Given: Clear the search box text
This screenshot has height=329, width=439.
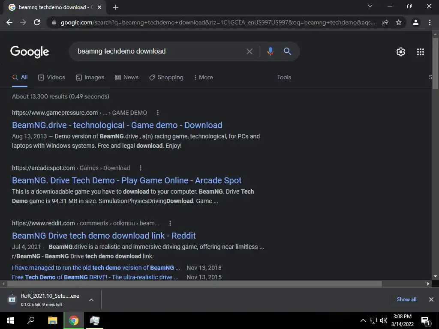Looking at the screenshot, I should pos(249,51).
